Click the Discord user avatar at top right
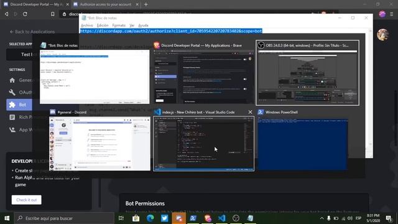This screenshot has width=398, height=224. click(x=383, y=35)
